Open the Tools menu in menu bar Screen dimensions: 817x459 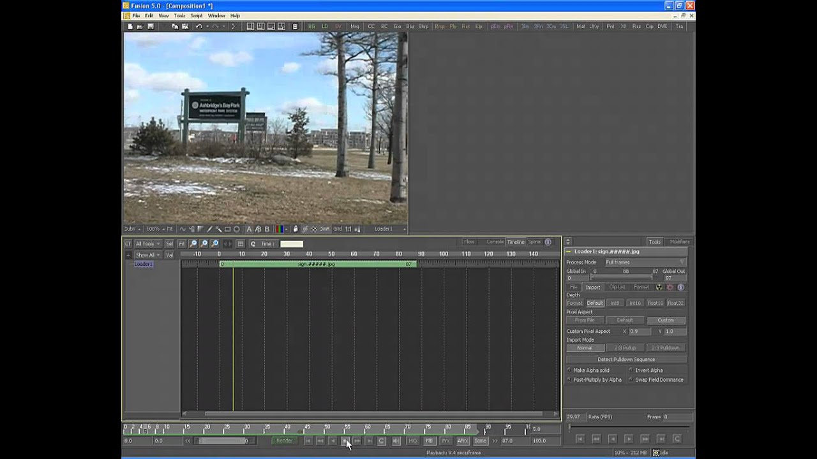[179, 15]
